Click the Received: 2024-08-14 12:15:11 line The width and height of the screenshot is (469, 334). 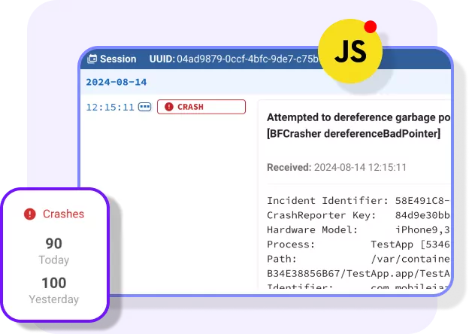point(337,167)
